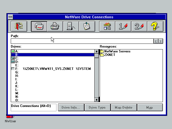
Task: Select the Drive Connections toolbar icon
Action: pyautogui.click(x=39, y=26)
